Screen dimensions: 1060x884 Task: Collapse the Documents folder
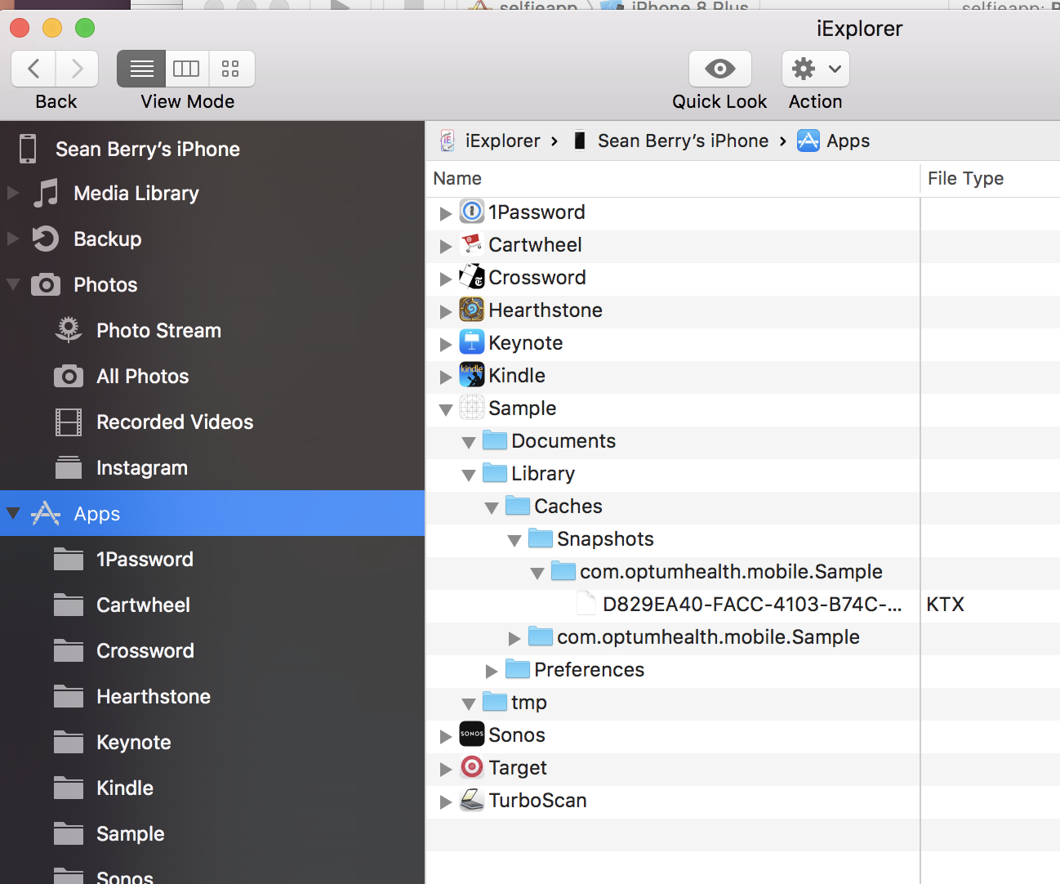point(469,442)
